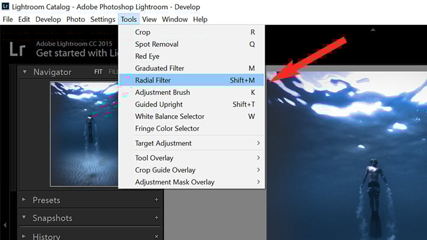Collapse the Navigator panel triangle
This screenshot has height=240, width=427.
25,72
